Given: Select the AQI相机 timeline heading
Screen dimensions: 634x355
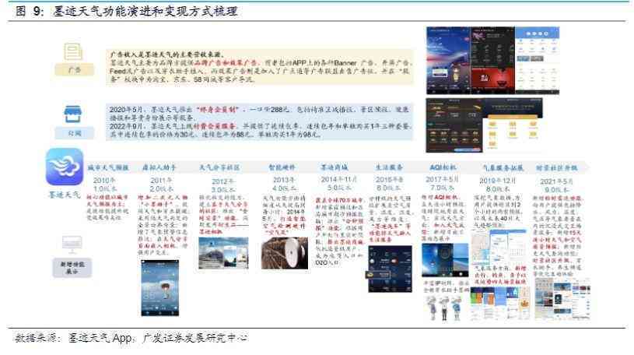Looking at the screenshot, I should pos(443,167).
